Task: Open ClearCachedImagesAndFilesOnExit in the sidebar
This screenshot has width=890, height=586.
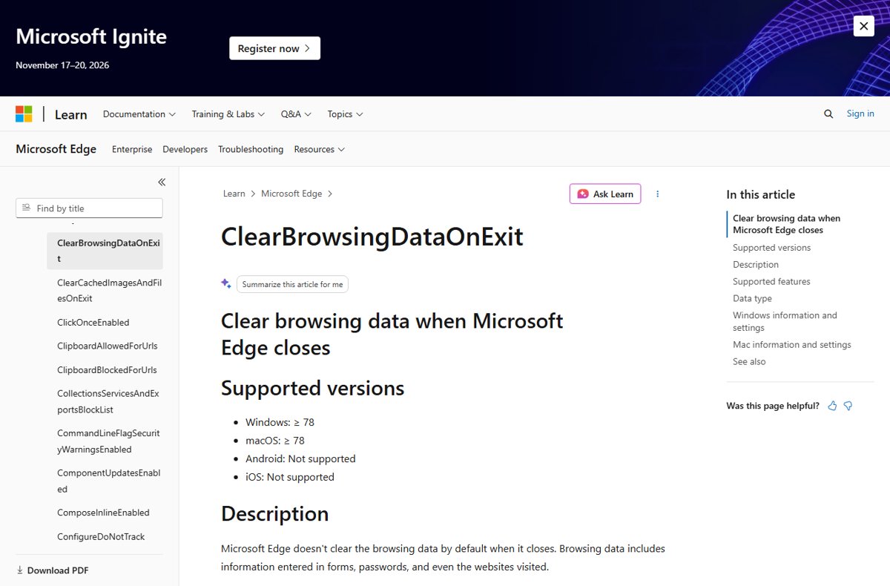Action: [109, 290]
